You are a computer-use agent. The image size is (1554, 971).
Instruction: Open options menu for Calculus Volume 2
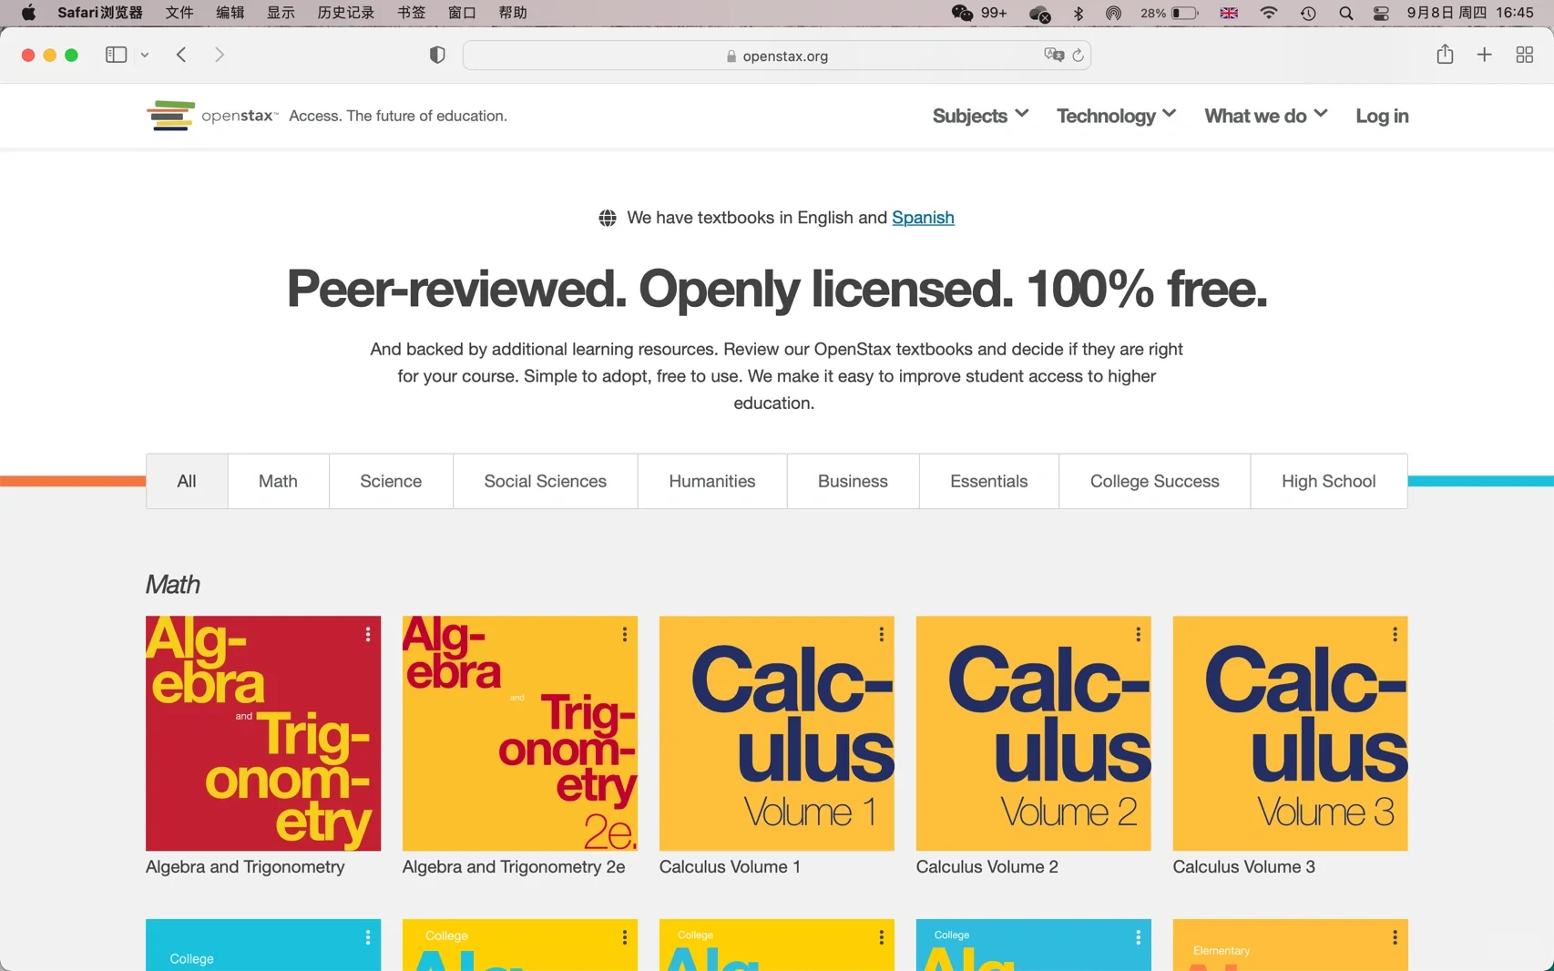[1138, 634]
